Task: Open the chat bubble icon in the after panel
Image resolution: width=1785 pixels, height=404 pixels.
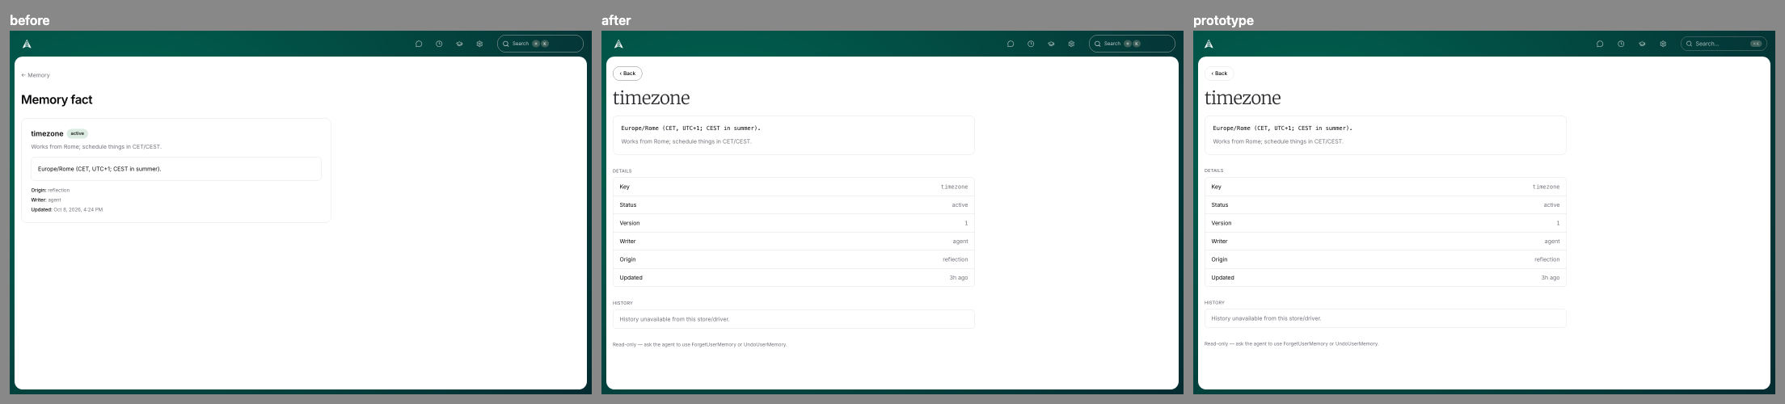Action: pyautogui.click(x=1011, y=44)
